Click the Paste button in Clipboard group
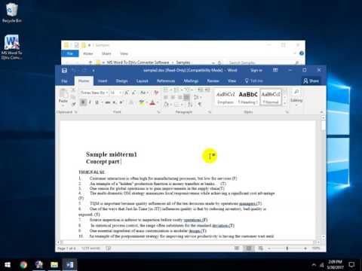The height and width of the screenshot is (271, 362). click(x=63, y=96)
